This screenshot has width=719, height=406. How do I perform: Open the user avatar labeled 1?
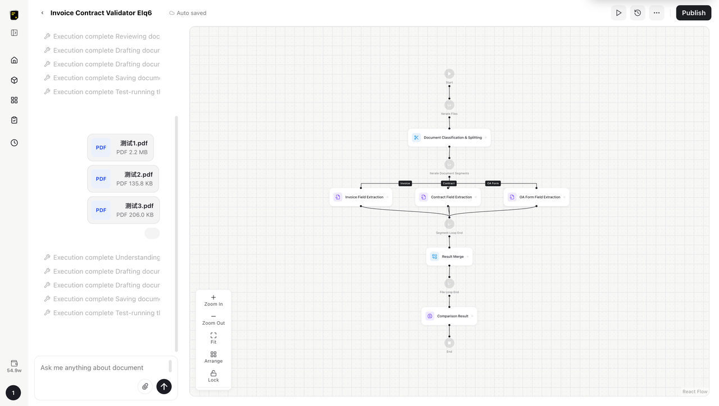pyautogui.click(x=13, y=393)
